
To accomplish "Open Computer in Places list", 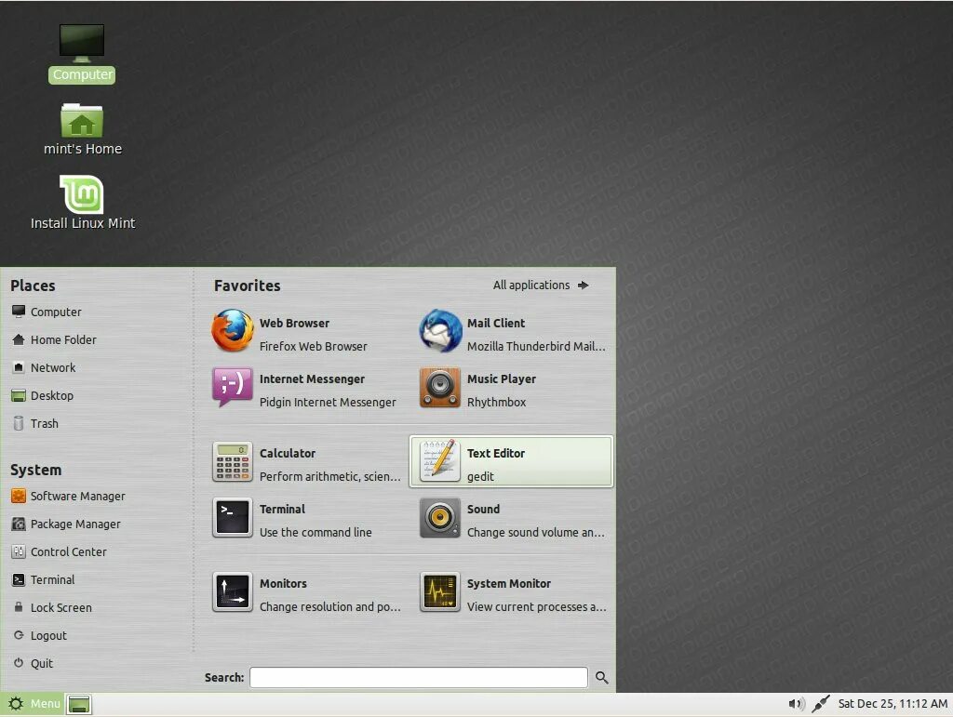I will 47,312.
